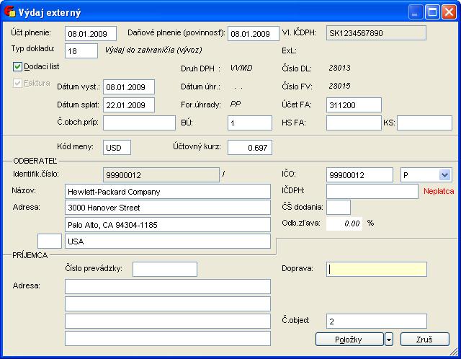Click the Názov field Hewlett-Packard Company
The height and width of the screenshot is (359, 461).
(168, 192)
